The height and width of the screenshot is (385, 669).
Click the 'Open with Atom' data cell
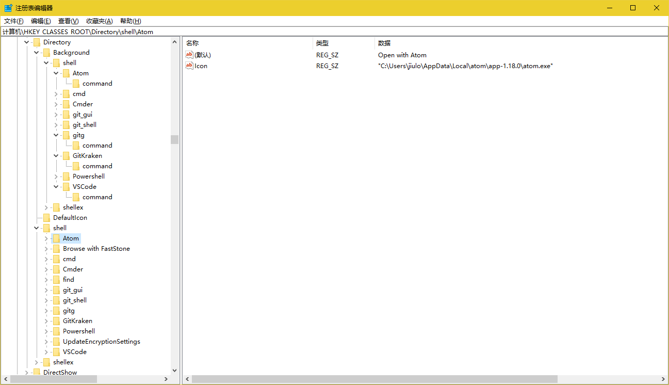(x=402, y=55)
